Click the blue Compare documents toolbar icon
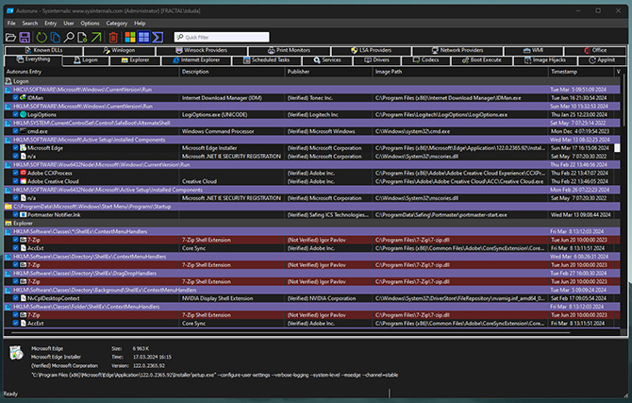 click(56, 38)
